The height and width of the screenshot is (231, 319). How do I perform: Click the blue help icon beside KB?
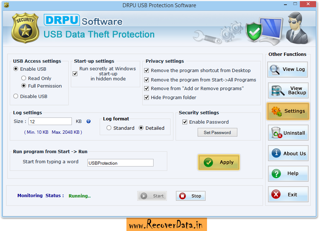point(89,121)
